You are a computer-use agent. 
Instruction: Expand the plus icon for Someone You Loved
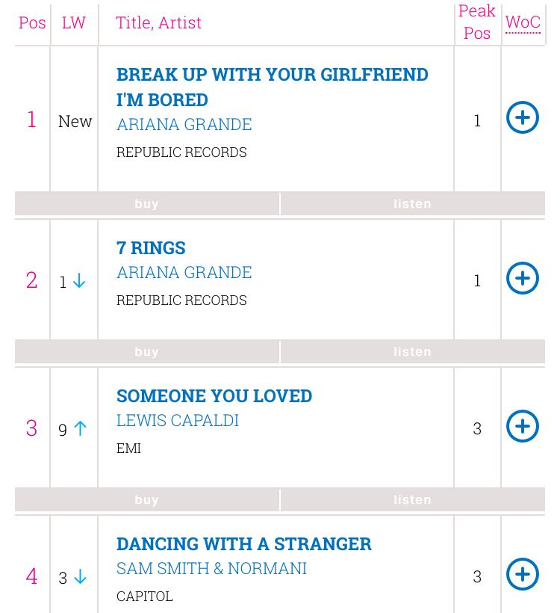click(x=523, y=426)
